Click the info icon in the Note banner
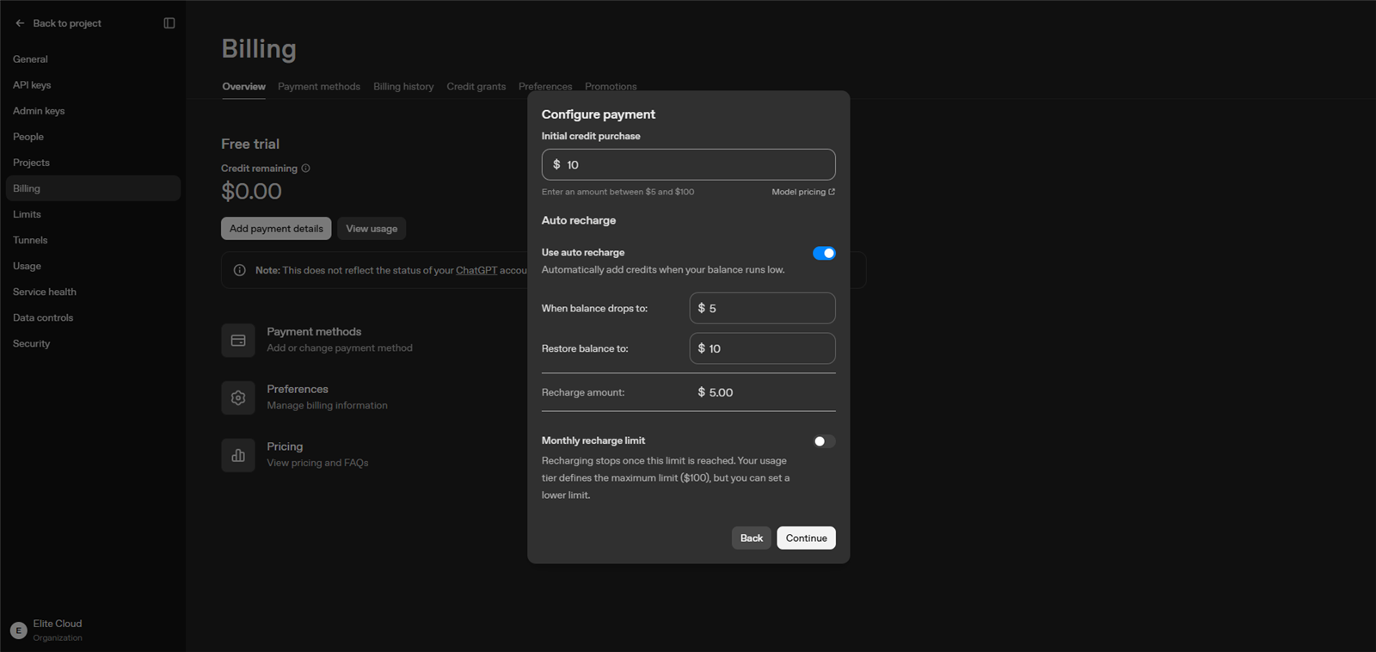This screenshot has height=652, width=1376. (240, 270)
